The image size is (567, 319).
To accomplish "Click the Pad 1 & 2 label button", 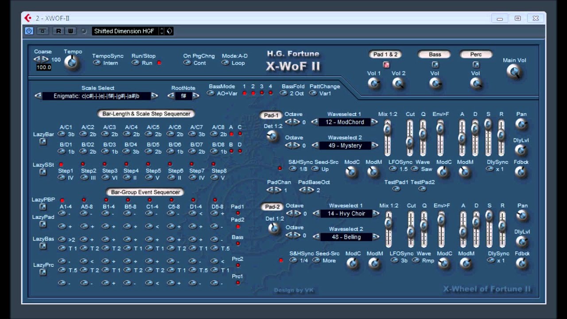I will point(385,54).
